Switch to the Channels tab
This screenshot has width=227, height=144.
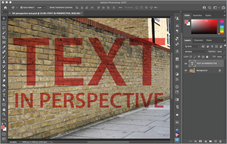[x=198, y=40]
